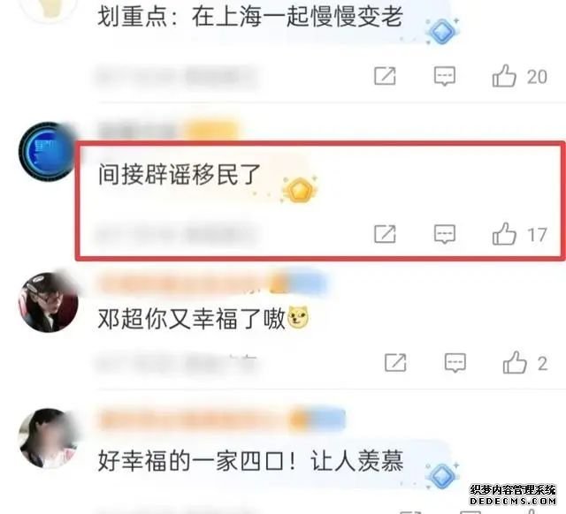Viewport: 566px width, 514px height.
Task: Share the 在上海一起慢慢变老 comment
Action: (385, 76)
